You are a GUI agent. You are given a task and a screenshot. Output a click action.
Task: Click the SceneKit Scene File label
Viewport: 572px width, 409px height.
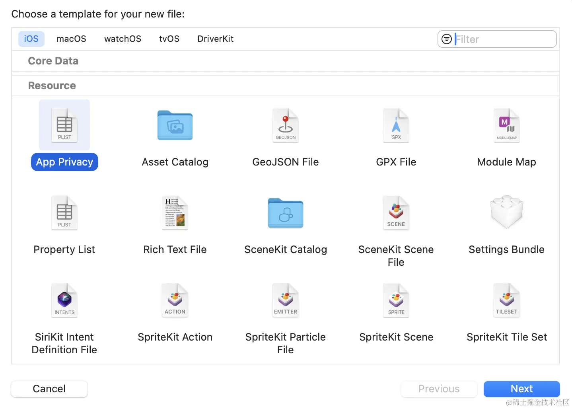[396, 256]
